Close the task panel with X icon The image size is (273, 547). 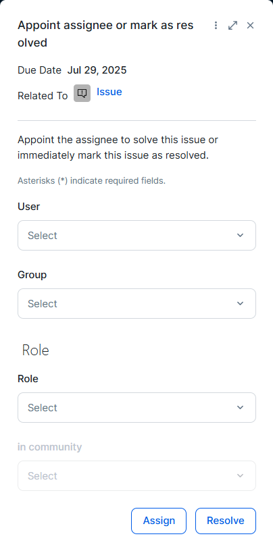[x=250, y=26]
